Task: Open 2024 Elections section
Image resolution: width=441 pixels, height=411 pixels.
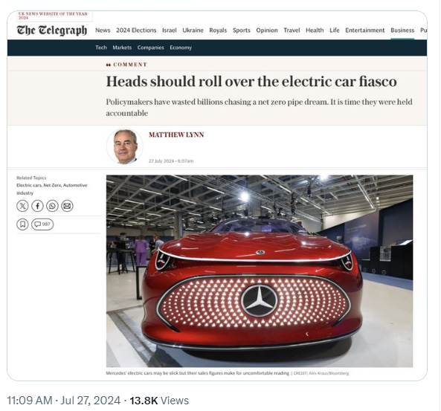Action: [x=136, y=30]
